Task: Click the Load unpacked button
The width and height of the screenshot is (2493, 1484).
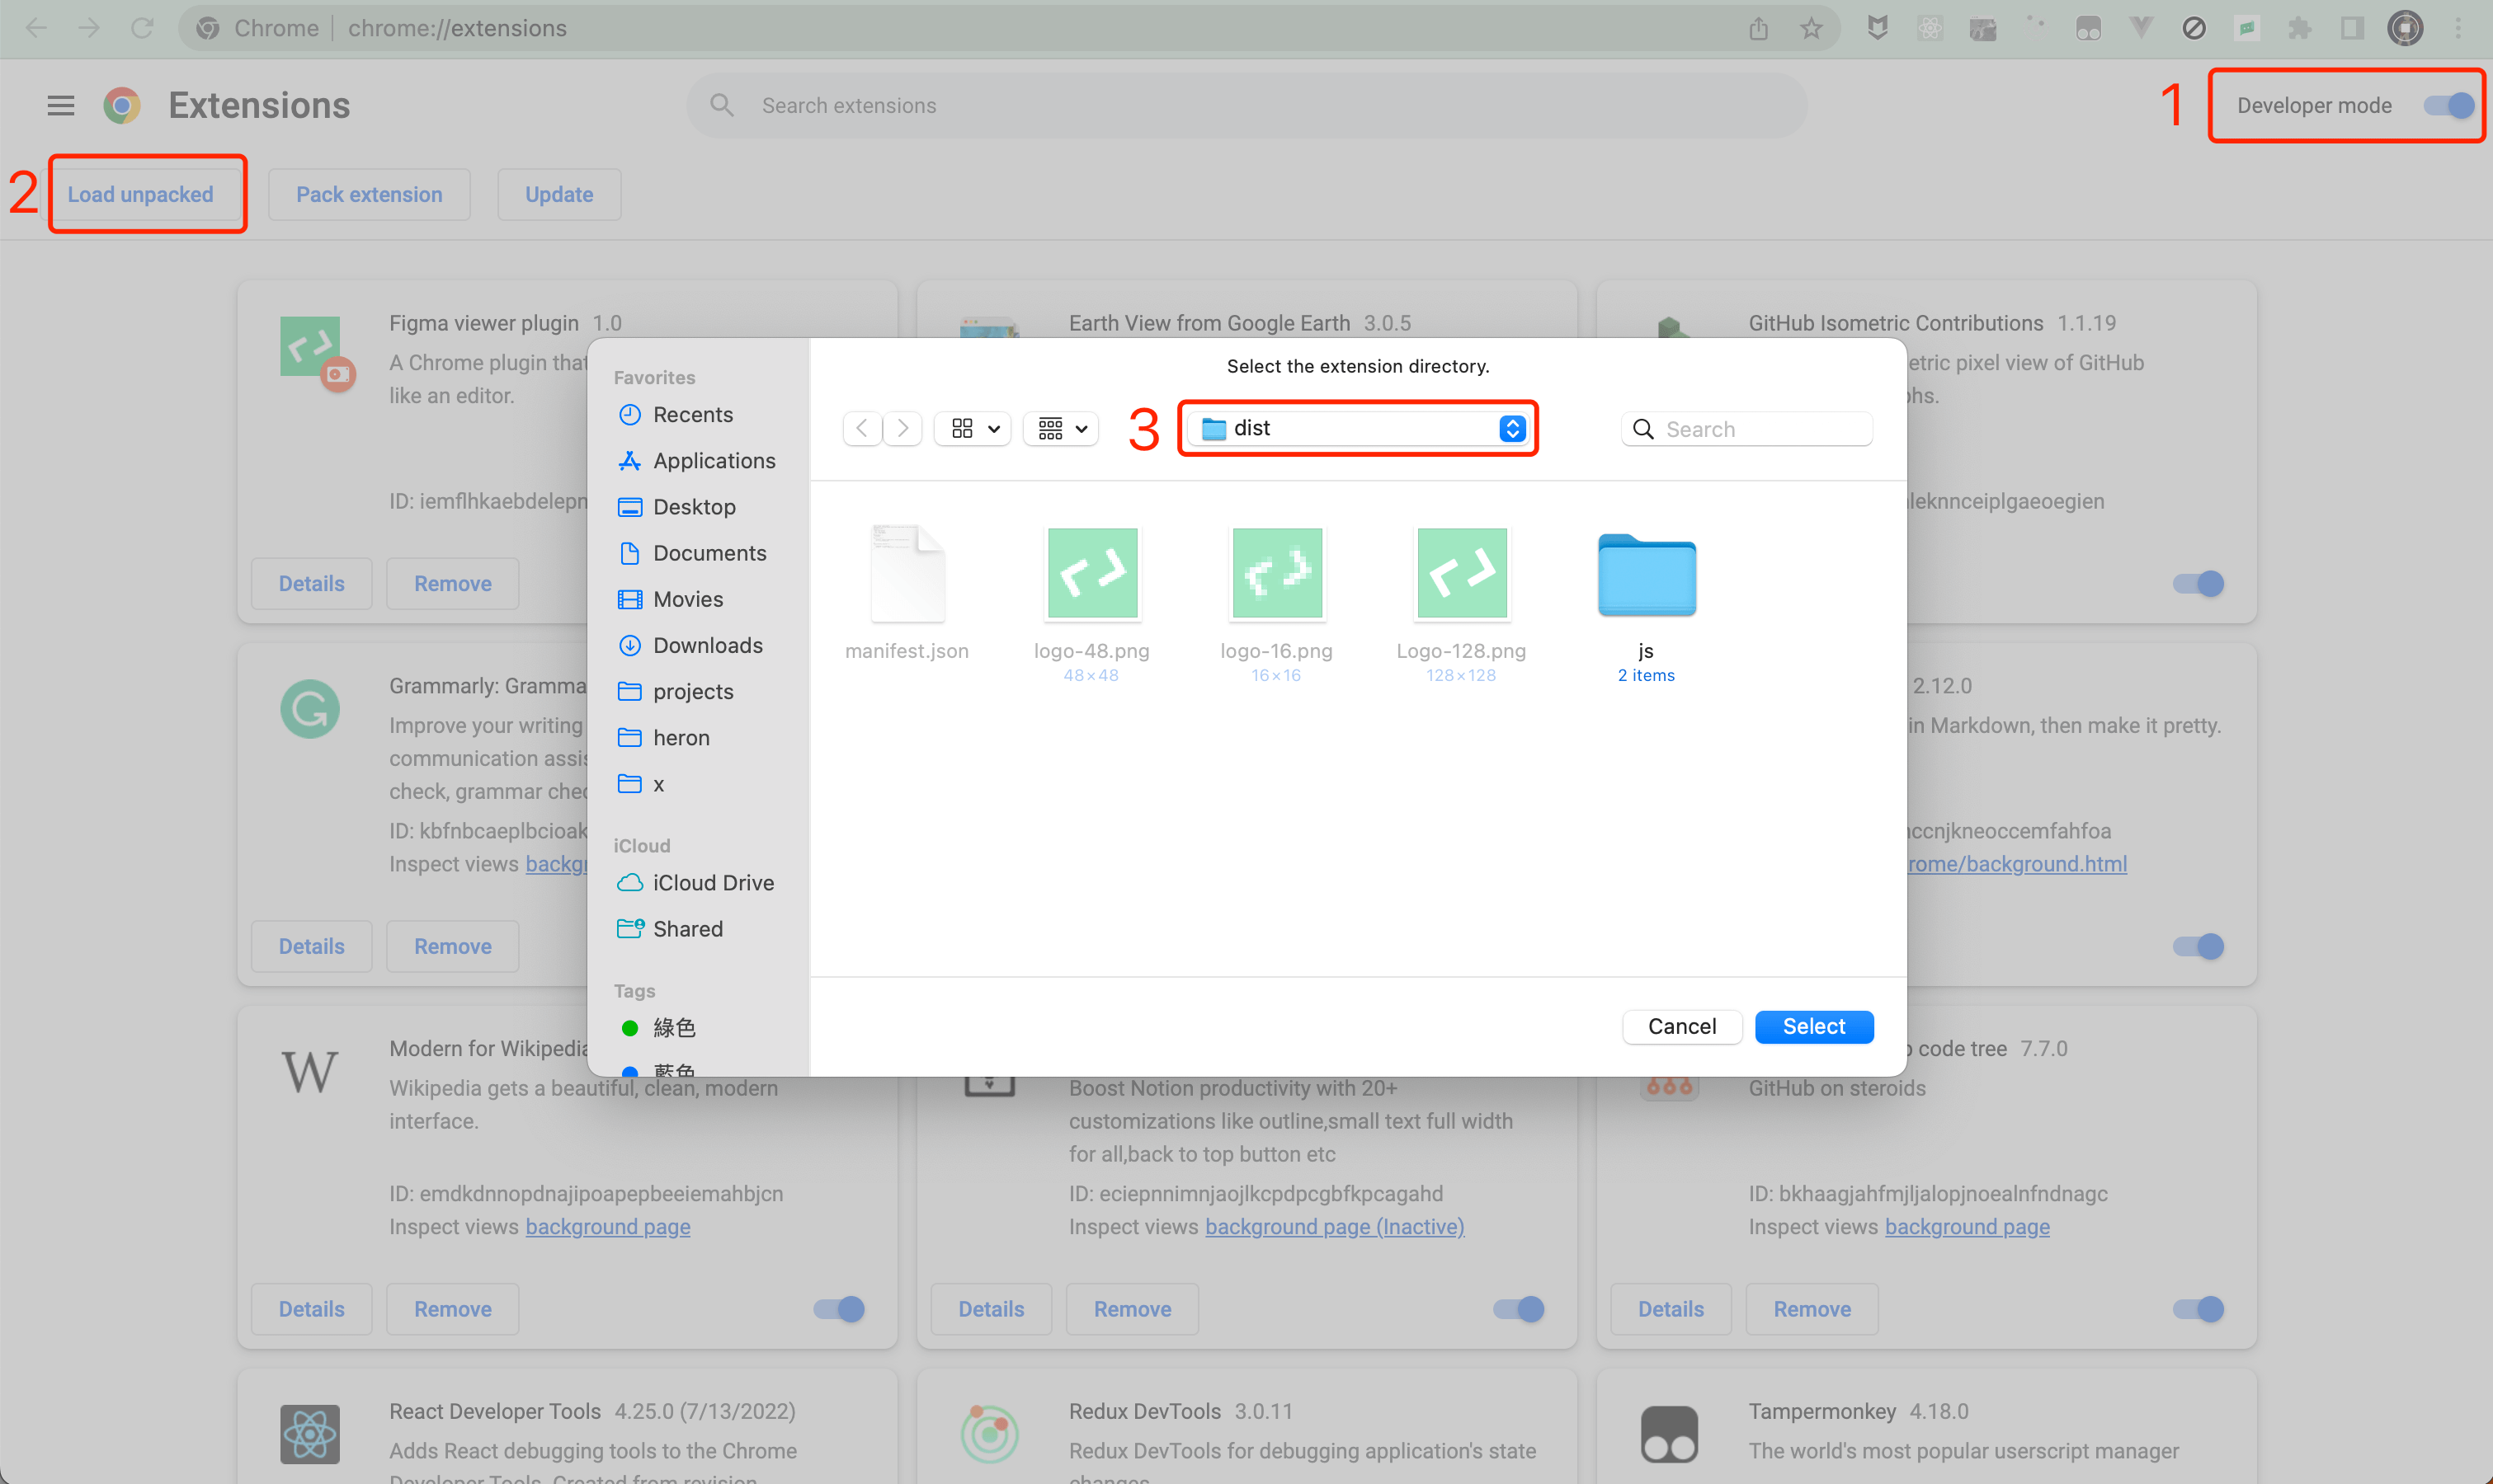Action: coord(140,194)
